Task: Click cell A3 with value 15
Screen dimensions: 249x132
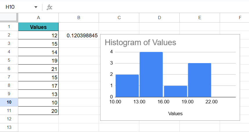Action: [38, 43]
